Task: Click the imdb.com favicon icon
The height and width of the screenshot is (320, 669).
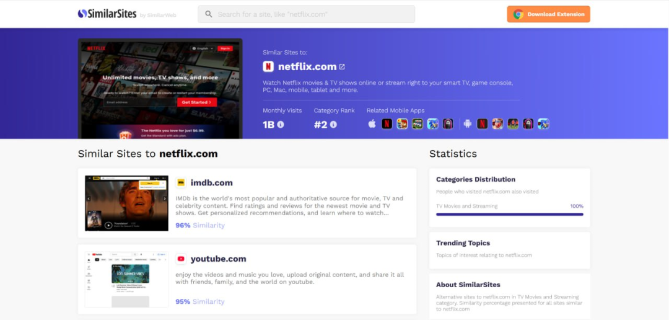Action: pos(181,183)
